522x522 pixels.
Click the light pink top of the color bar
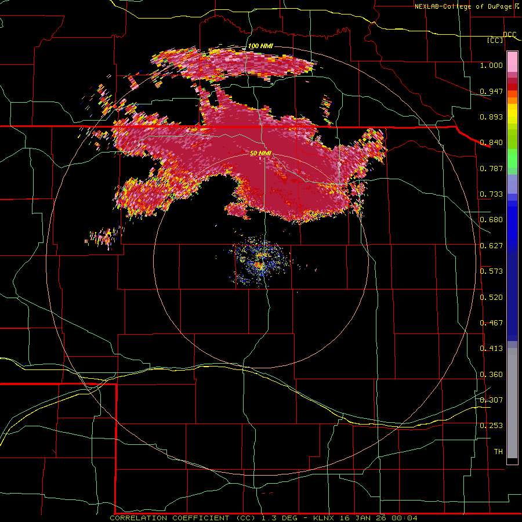pos(512,62)
